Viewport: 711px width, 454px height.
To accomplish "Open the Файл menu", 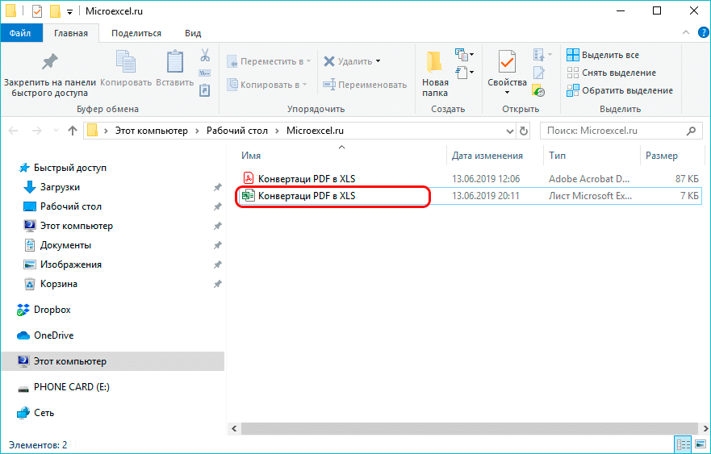I will pos(21,33).
